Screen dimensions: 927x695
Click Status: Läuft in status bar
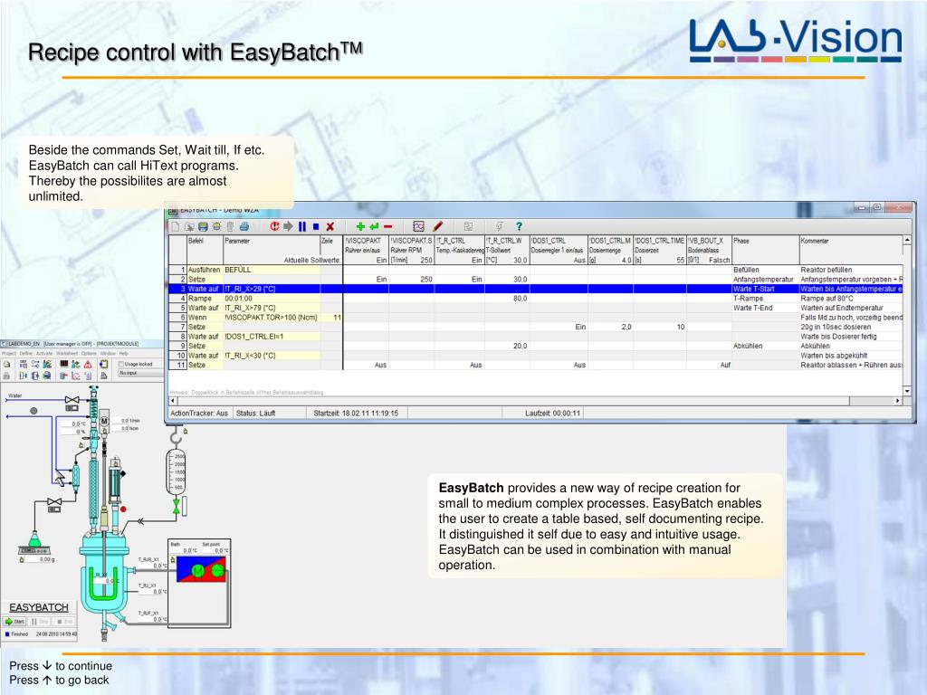pos(256,413)
